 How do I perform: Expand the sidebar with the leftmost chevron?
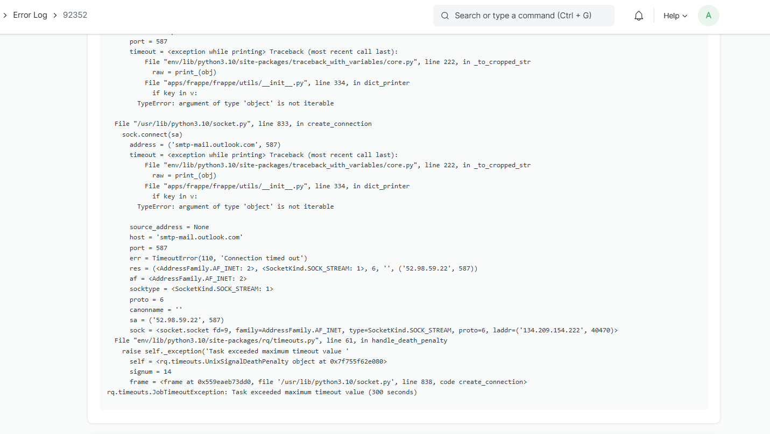(x=6, y=15)
